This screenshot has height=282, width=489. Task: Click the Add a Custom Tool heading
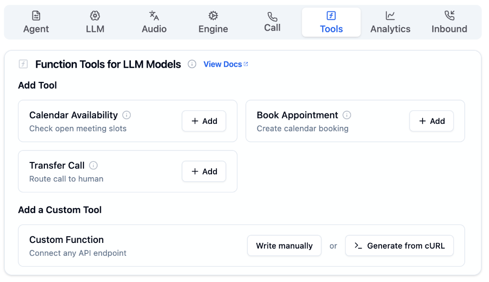[60, 210]
